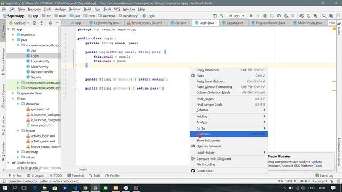The width and height of the screenshot is (342, 192).
Task: Expand the mipmap folder
Action: 18,152
